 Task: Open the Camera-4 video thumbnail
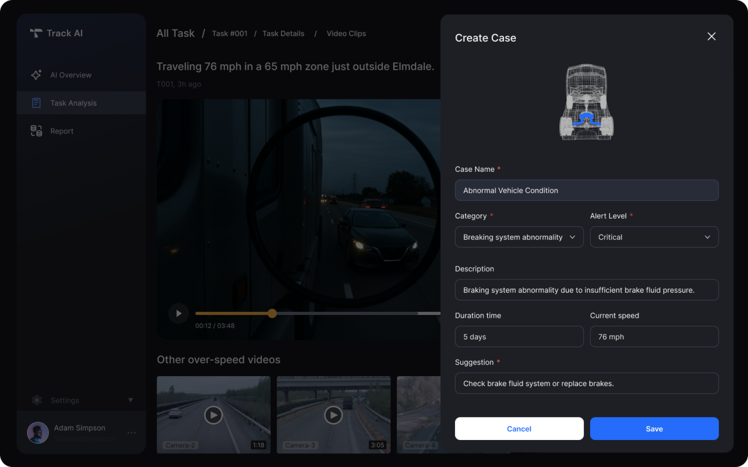419,415
